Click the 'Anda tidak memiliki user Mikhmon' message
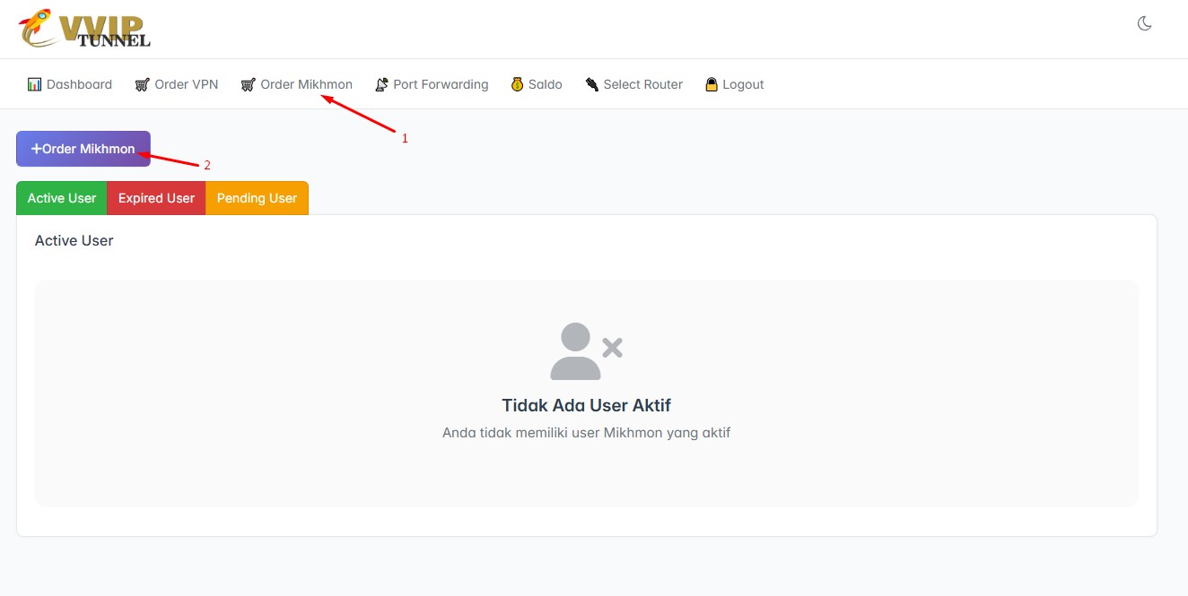The image size is (1188, 596). (587, 433)
